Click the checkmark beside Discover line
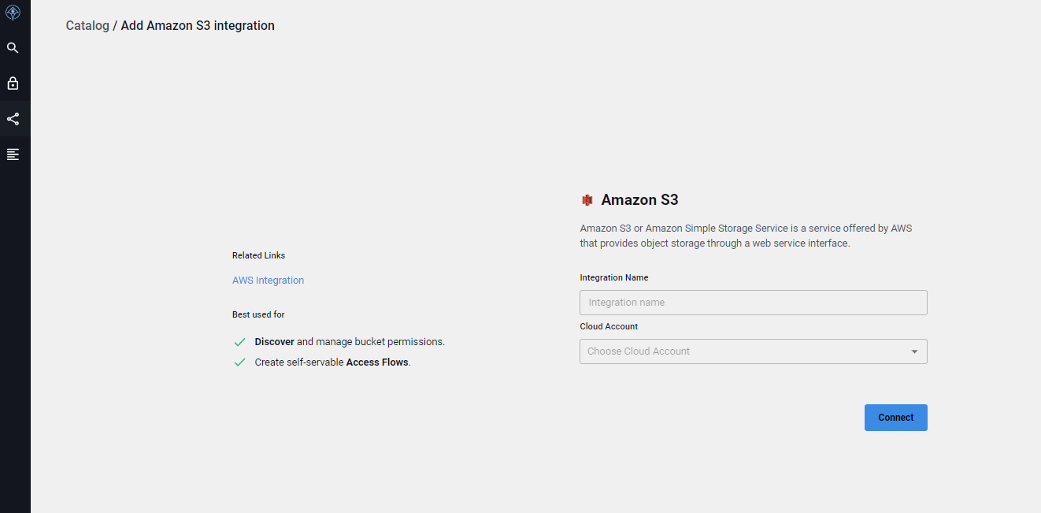This screenshot has width=1041, height=513. tap(240, 342)
